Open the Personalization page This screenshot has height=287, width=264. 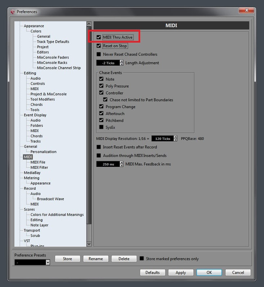click(x=43, y=151)
